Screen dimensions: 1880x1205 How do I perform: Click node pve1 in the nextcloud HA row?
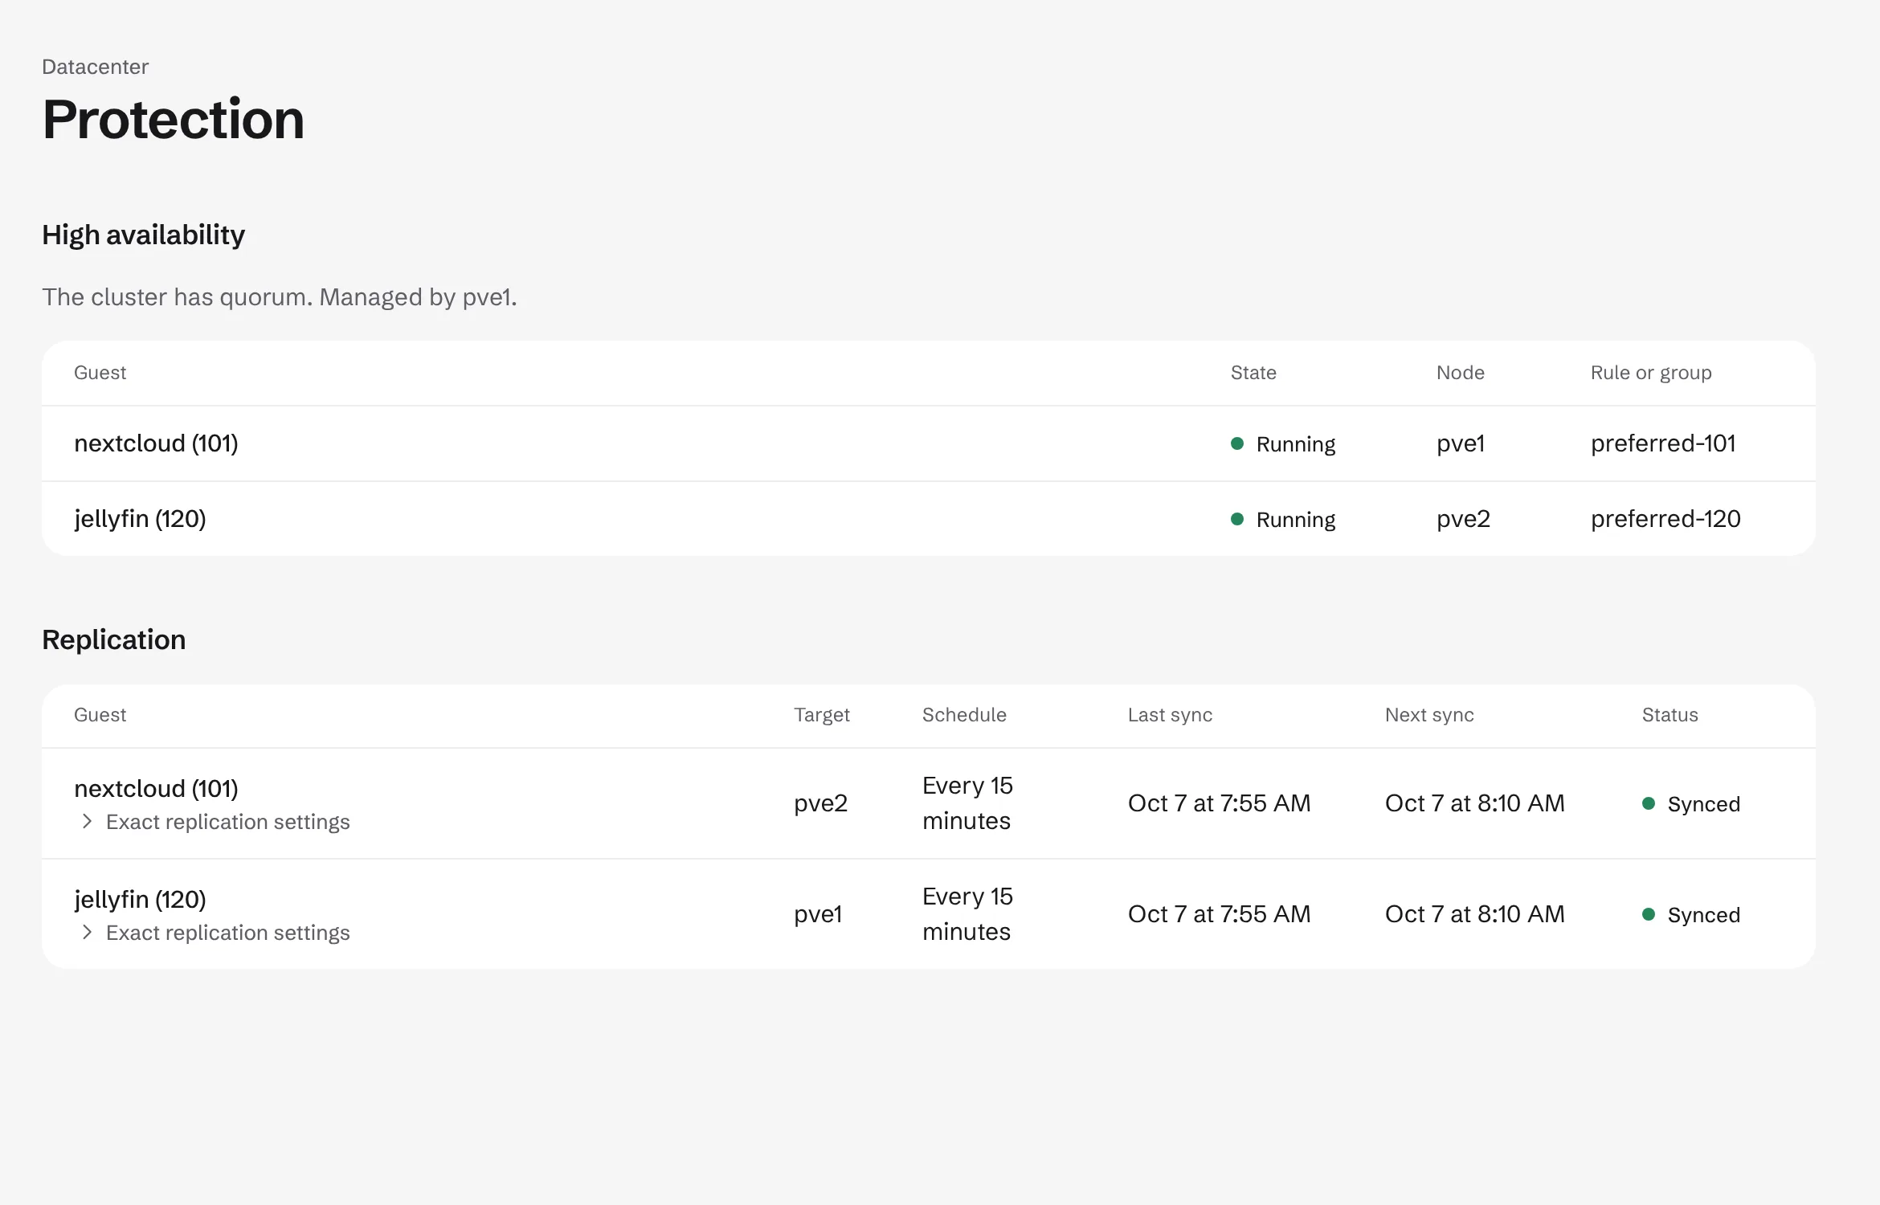click(1461, 443)
